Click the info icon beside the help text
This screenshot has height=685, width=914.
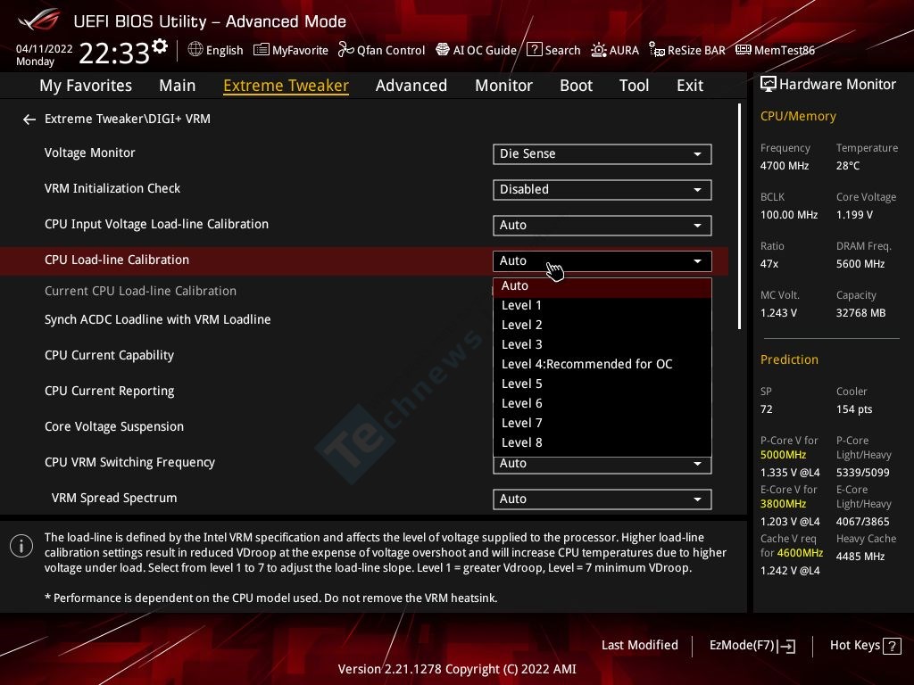pyautogui.click(x=21, y=547)
